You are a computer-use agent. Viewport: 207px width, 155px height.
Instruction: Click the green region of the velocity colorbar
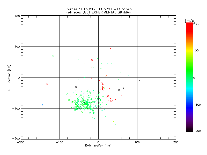(x=189, y=68)
